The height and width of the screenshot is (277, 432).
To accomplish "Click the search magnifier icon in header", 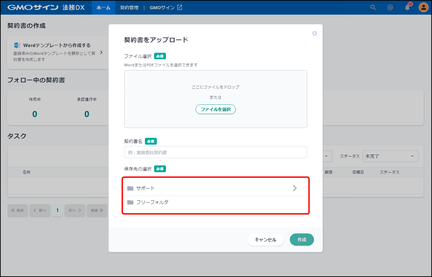I will pos(373,7).
